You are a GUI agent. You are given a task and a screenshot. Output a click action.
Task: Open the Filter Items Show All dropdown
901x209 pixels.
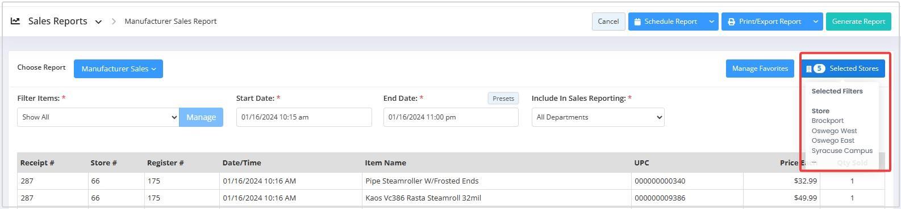click(98, 117)
